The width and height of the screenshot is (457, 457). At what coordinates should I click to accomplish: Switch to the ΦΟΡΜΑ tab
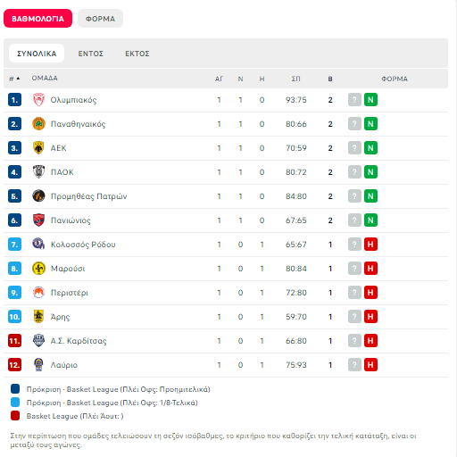(100, 19)
